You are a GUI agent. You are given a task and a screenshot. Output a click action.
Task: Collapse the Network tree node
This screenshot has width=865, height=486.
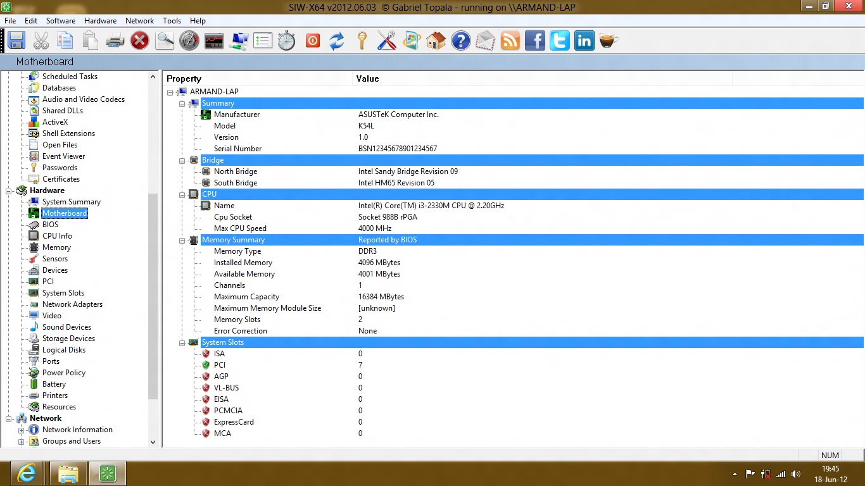tap(9, 418)
